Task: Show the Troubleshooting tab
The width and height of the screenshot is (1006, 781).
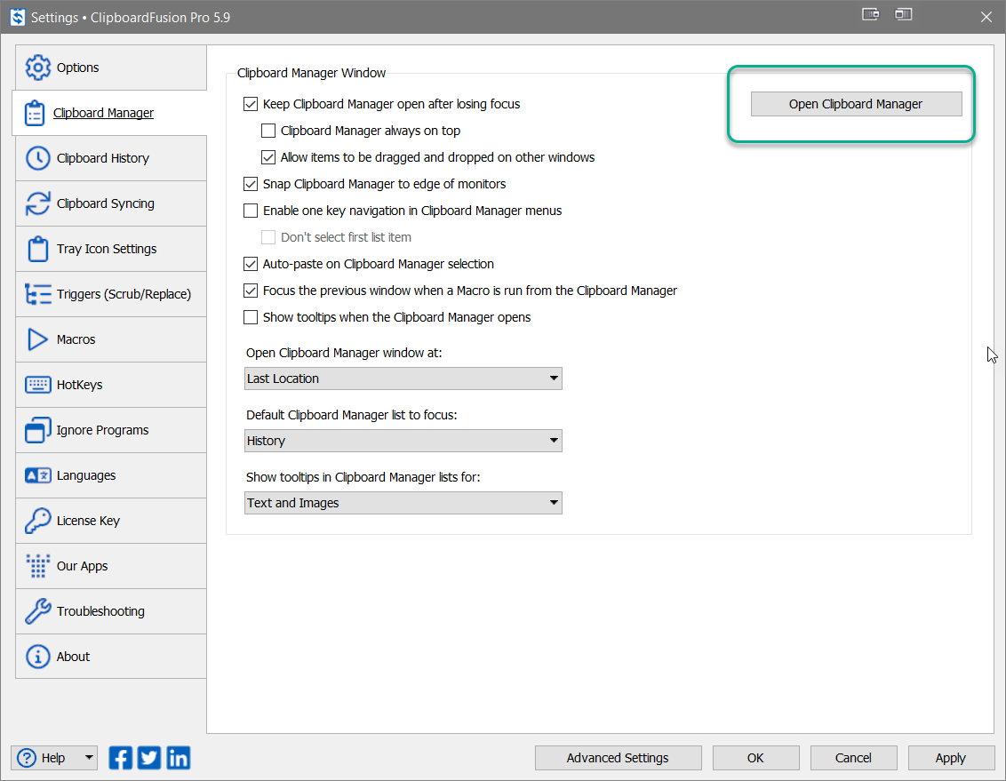Action: [x=111, y=611]
